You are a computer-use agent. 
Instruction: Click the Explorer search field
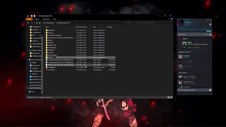151,23
